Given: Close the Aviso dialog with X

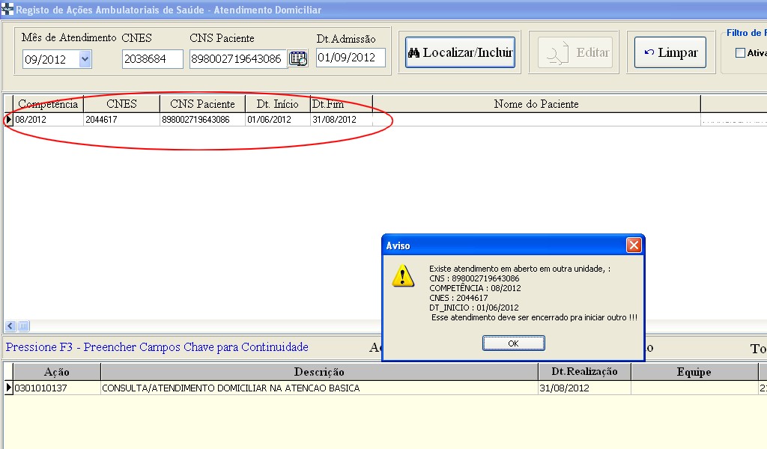Looking at the screenshot, I should point(634,245).
